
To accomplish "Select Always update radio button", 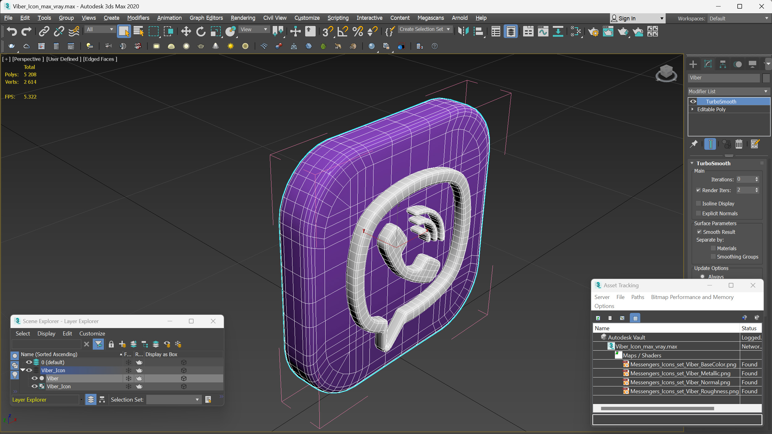I will click(702, 276).
